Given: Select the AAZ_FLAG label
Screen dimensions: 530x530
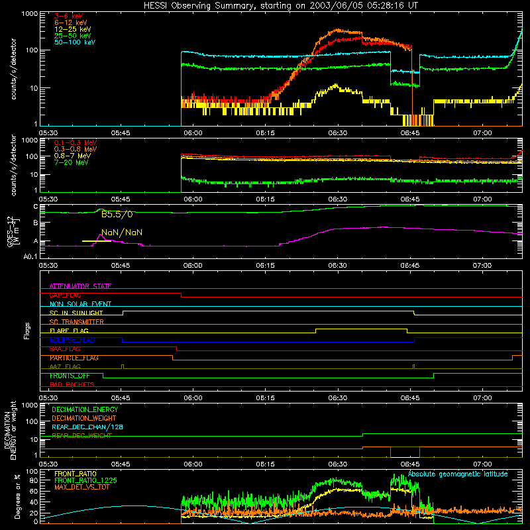Looking at the screenshot, I should (x=65, y=366).
